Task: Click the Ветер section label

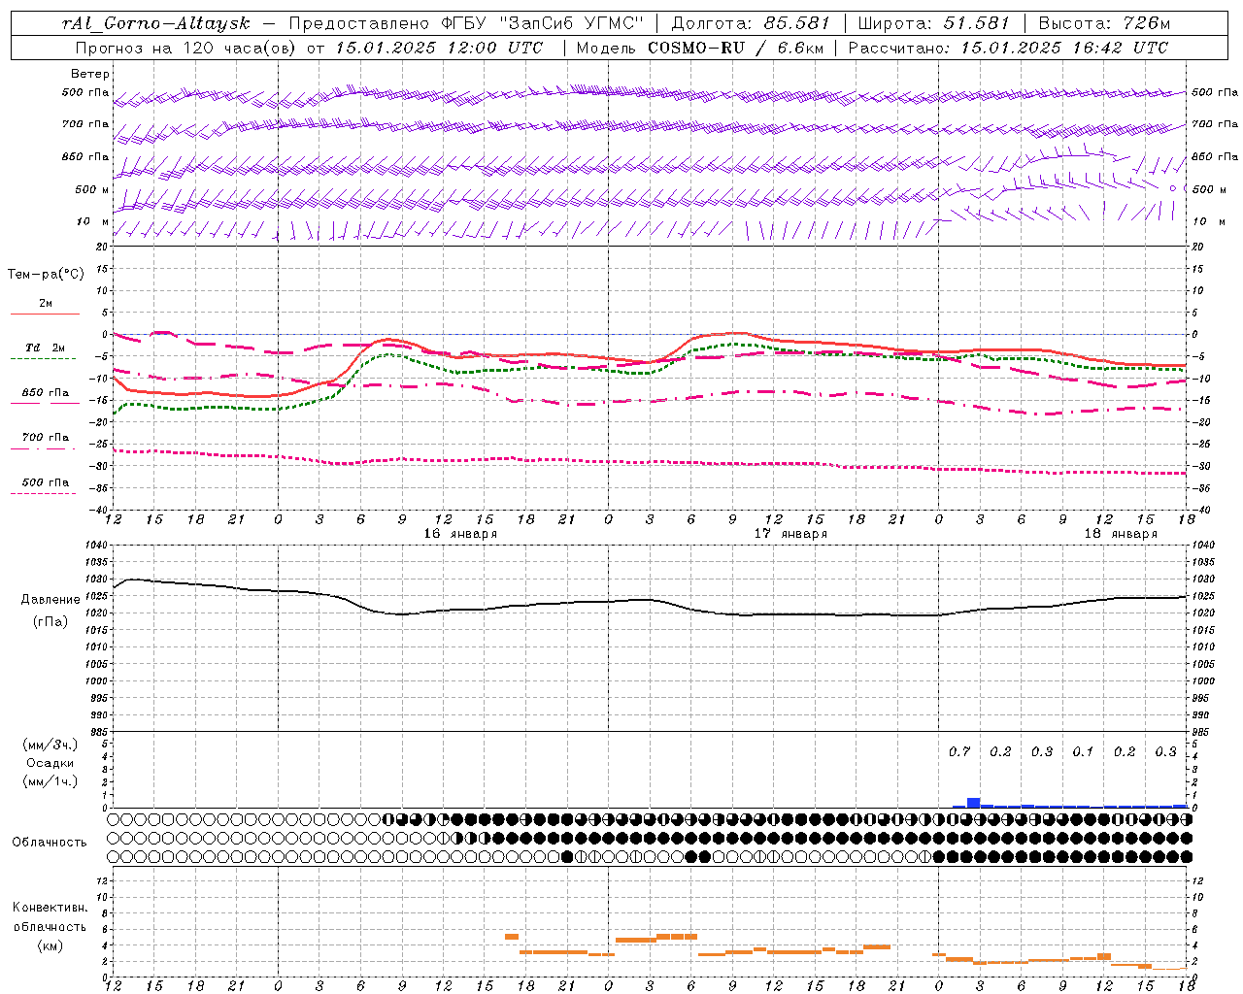Action: coord(90,74)
